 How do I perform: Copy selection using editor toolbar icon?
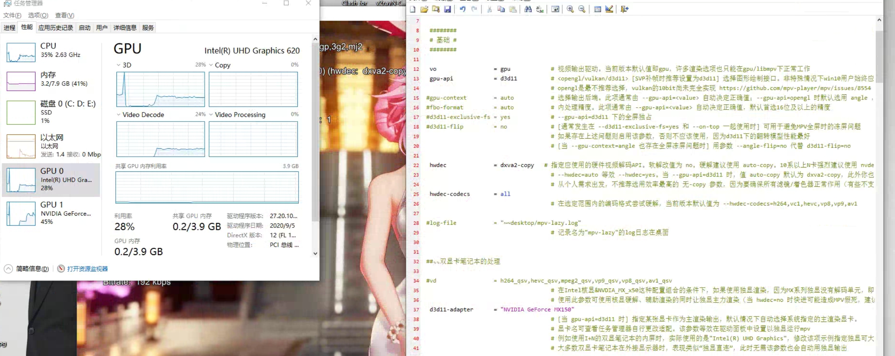click(501, 9)
